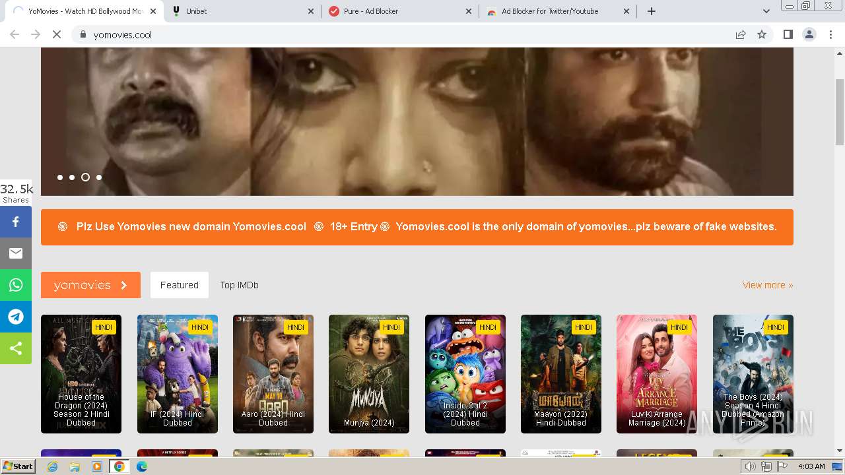845x475 pixels.
Task: Select the Featured tab
Action: coord(180,285)
